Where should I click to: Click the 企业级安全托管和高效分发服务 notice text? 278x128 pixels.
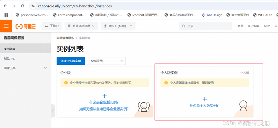[101, 83]
